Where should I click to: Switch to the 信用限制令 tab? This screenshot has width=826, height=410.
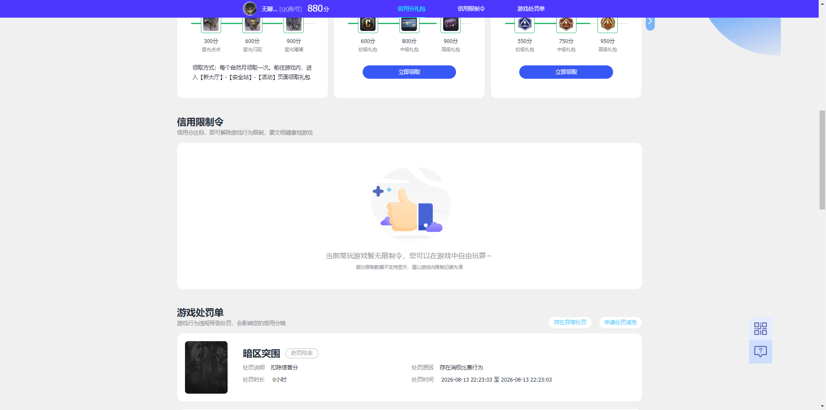(x=471, y=9)
